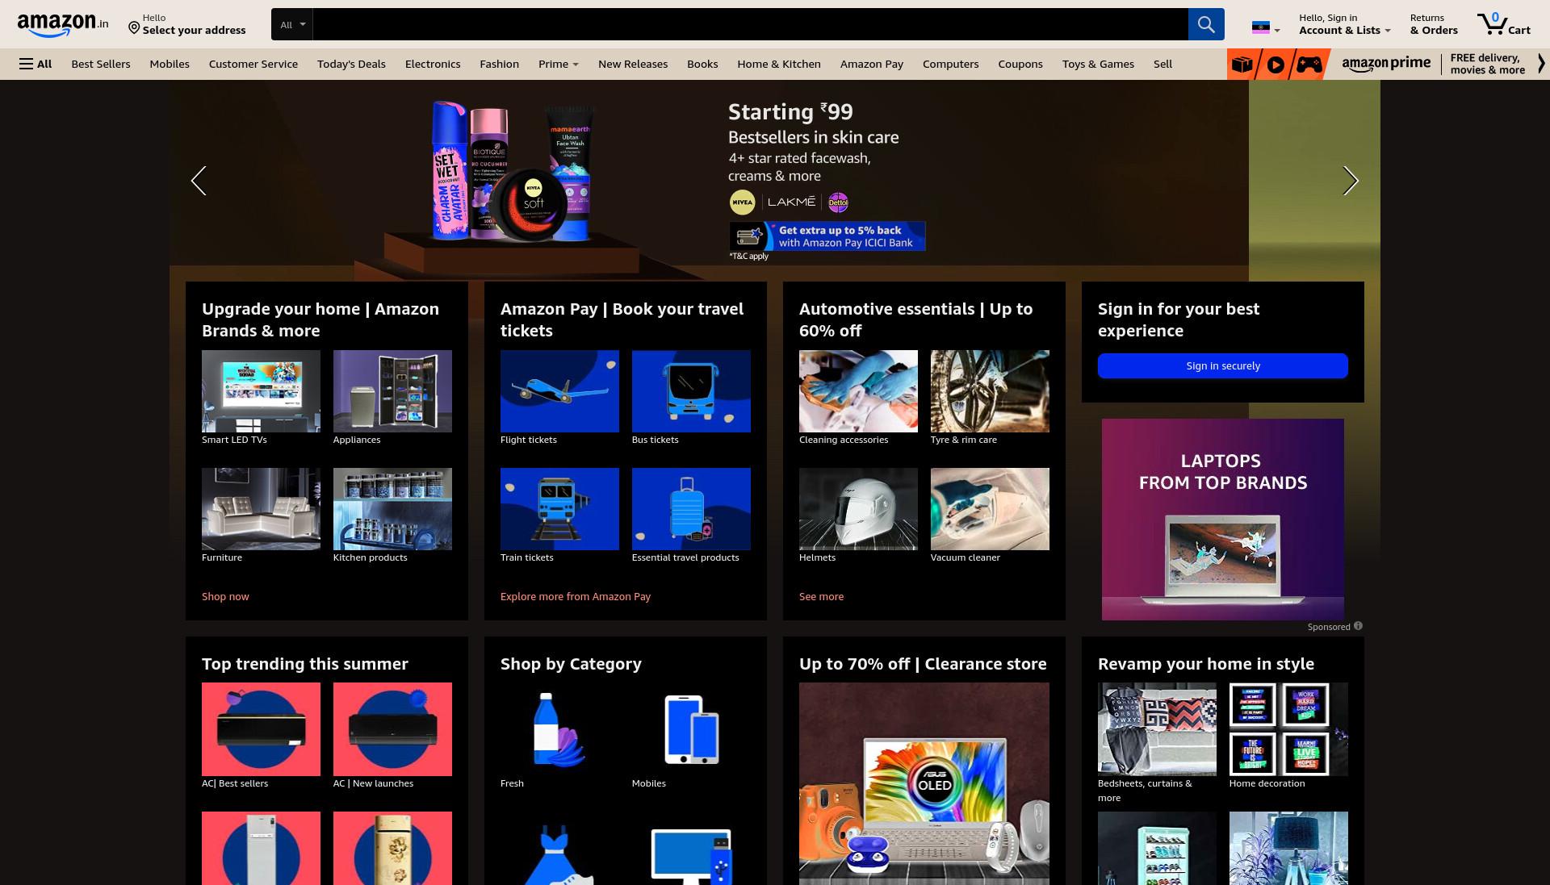Open the Smart LED TVs thumbnail

coord(261,391)
